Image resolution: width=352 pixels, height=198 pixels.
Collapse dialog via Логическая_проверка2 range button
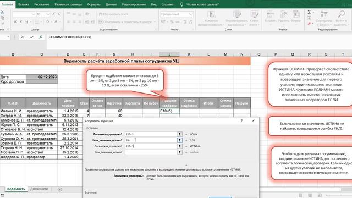(180, 146)
